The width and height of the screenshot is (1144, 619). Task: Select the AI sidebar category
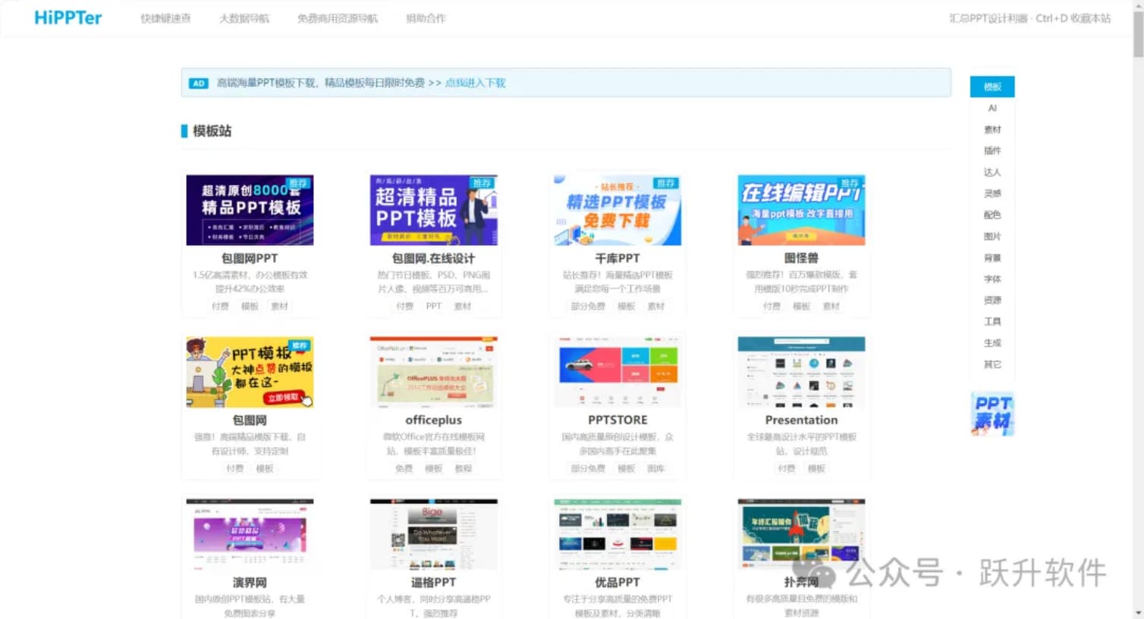pos(992,108)
